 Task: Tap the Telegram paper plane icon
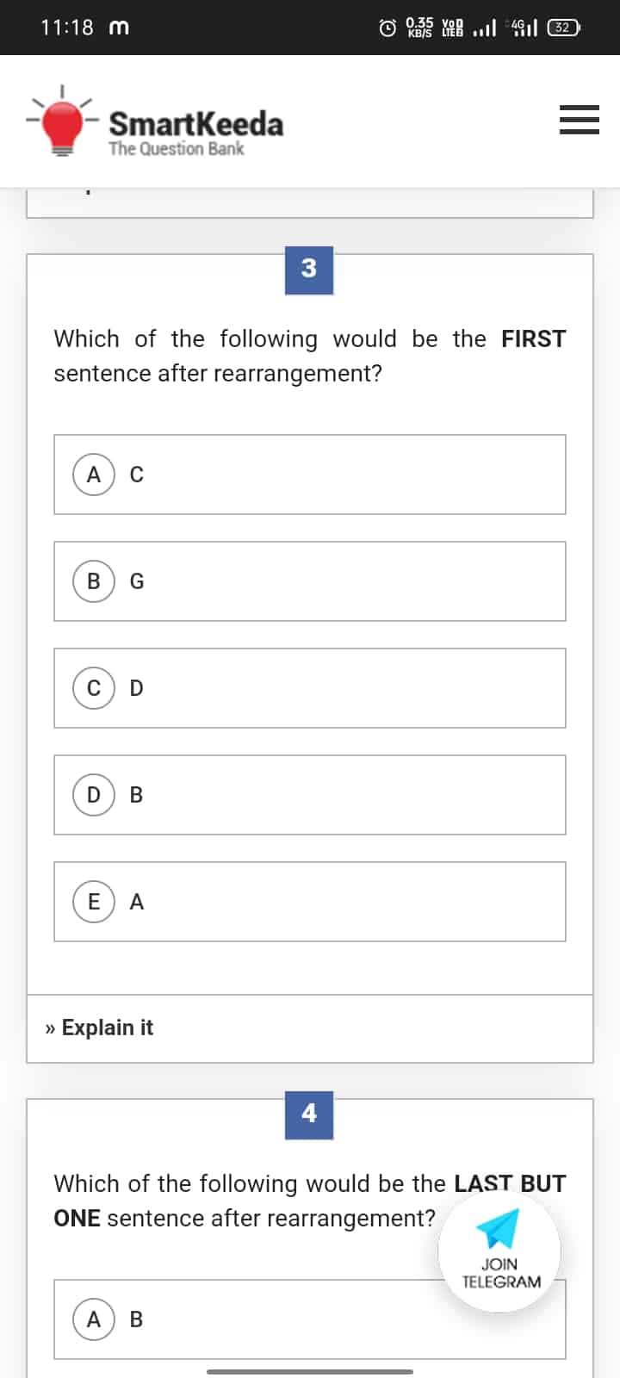point(499,1229)
